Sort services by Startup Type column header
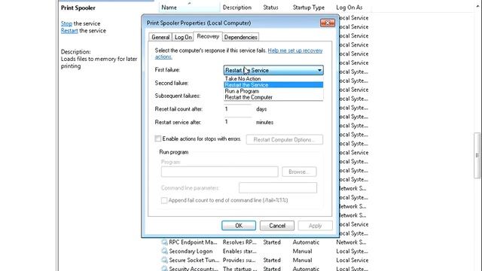Viewport: 482px width, 271px height. (x=309, y=8)
